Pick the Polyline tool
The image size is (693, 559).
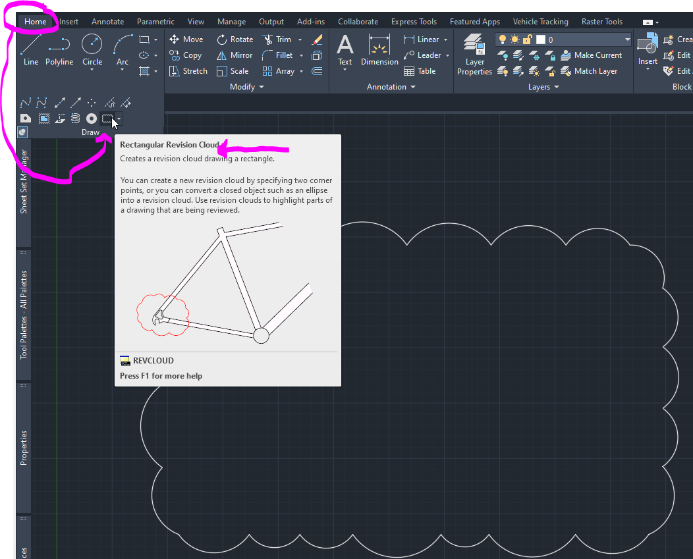(59, 50)
